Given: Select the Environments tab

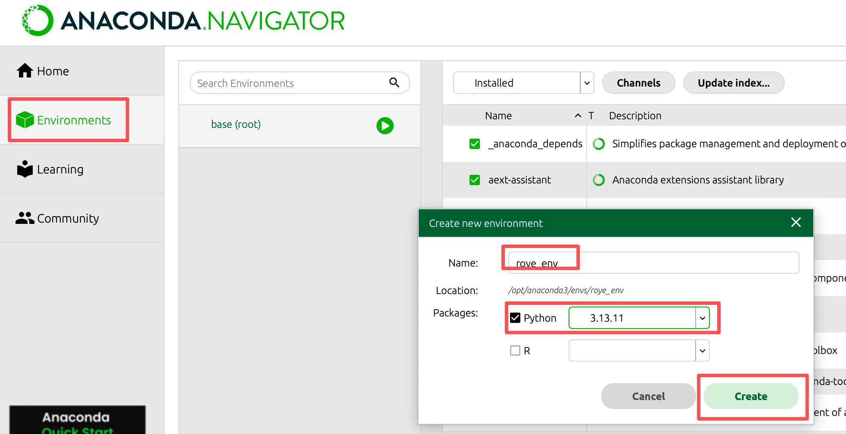Looking at the screenshot, I should click(x=82, y=120).
